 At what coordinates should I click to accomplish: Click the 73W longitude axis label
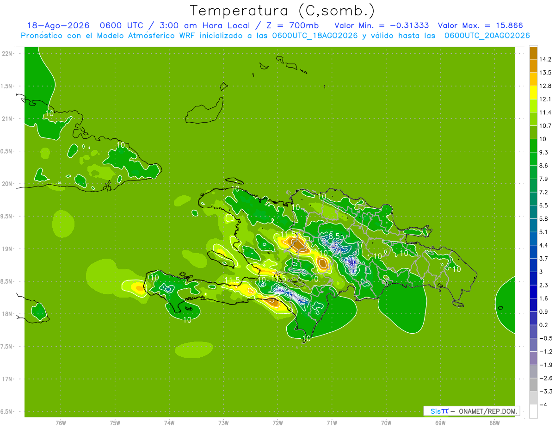pyautogui.click(x=223, y=423)
